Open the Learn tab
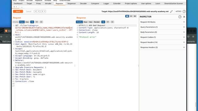Image resolution: width=198 pixels, height=111 pixels. click(158, 3)
